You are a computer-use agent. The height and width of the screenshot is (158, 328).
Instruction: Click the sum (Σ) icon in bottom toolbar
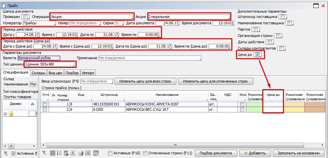click(x=72, y=153)
